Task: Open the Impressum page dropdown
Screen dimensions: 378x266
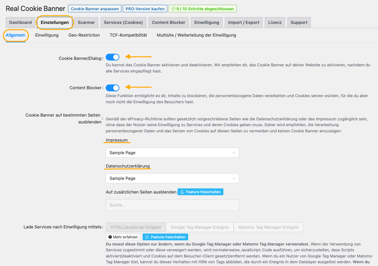Action: [172, 153]
